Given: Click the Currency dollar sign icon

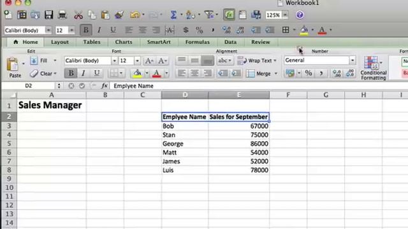Looking at the screenshot, I should coord(186,30).
